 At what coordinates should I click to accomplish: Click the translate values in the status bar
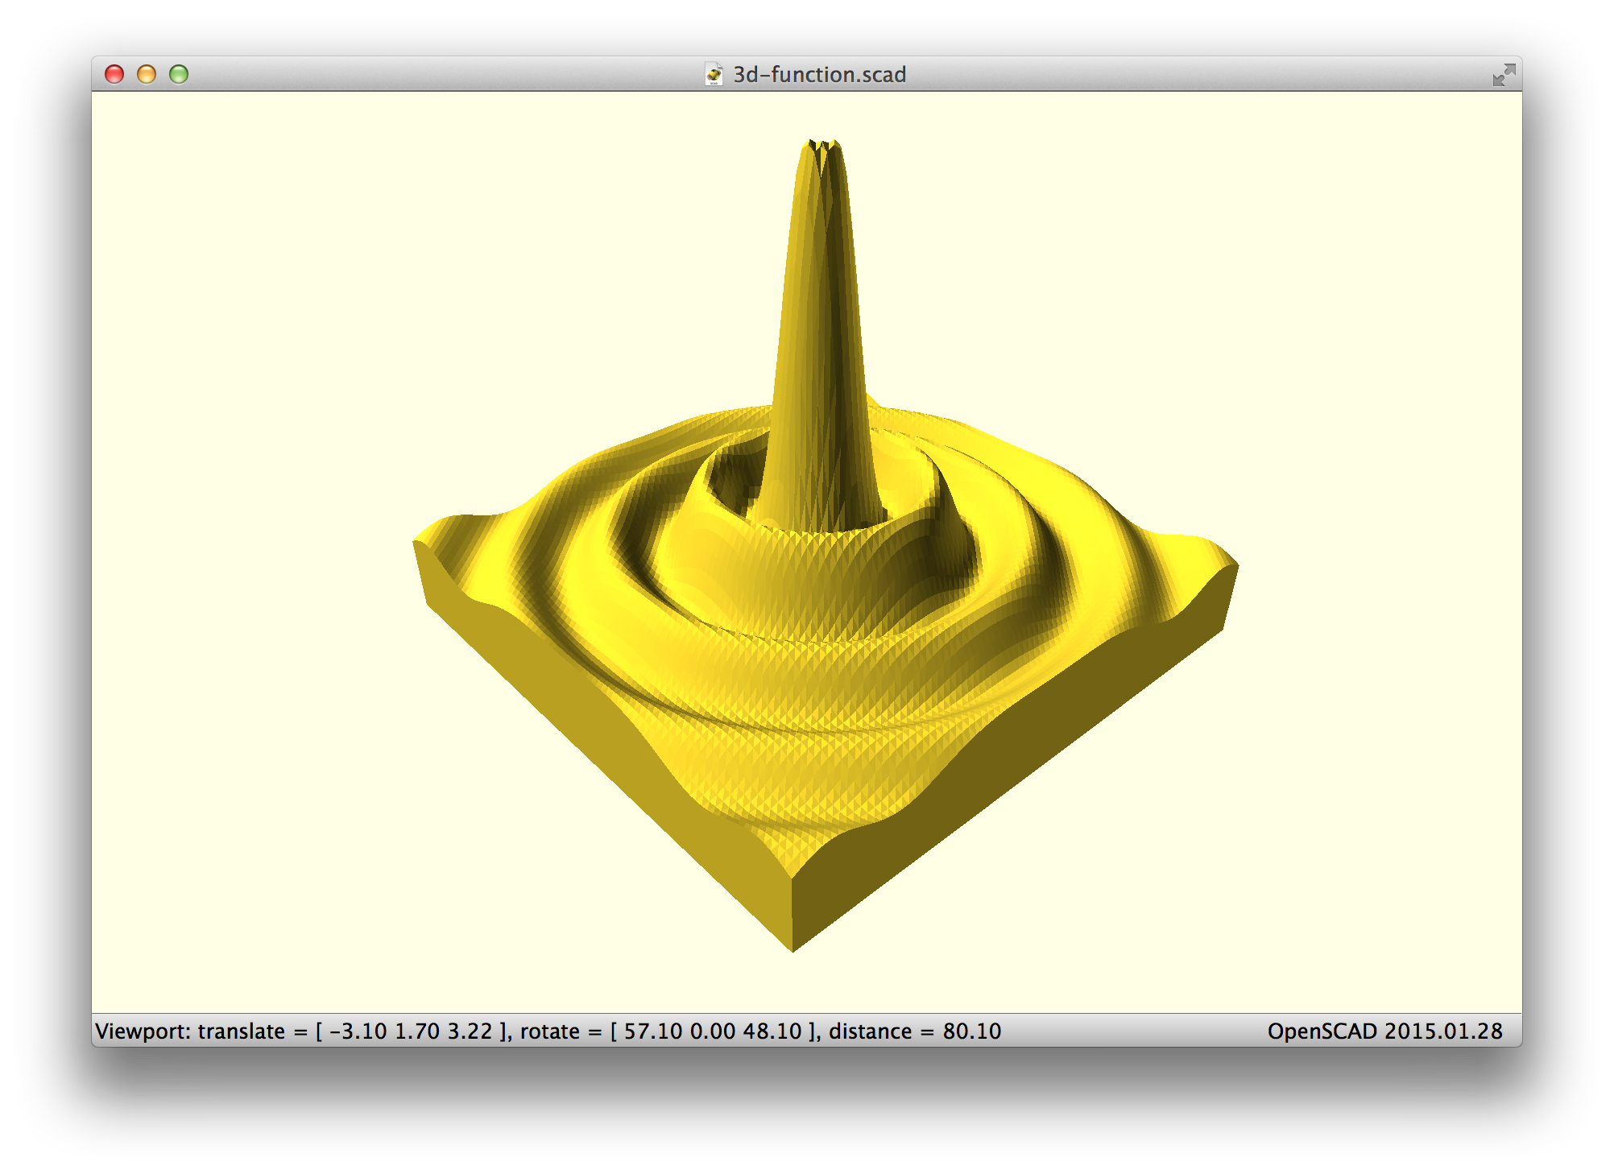[411, 1031]
